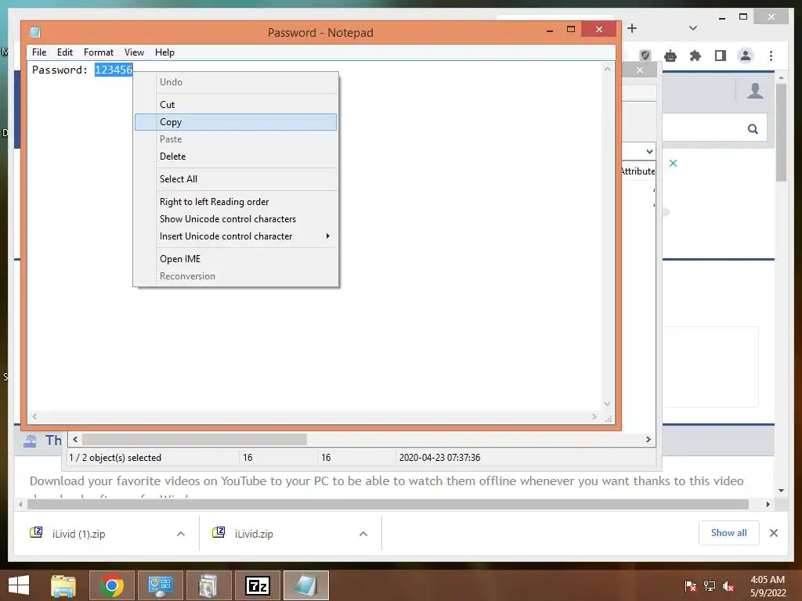The height and width of the screenshot is (601, 802).
Task: Open the iLivid.zip download item
Action: pyautogui.click(x=254, y=534)
